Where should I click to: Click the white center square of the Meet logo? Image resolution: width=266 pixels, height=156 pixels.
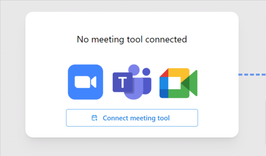coord(174,83)
